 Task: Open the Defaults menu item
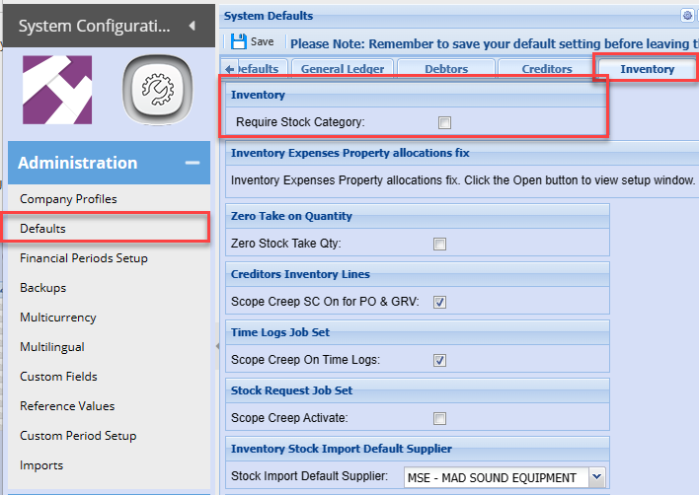coord(42,229)
